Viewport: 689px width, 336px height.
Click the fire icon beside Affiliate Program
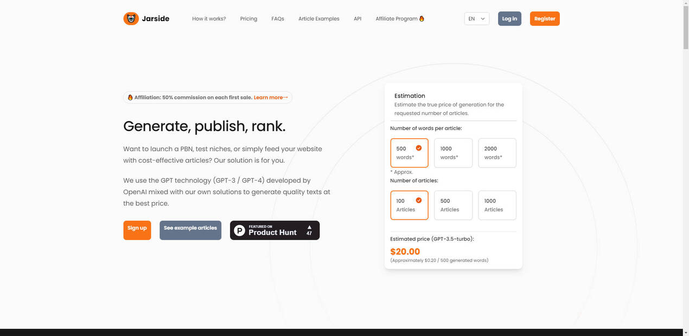422,18
